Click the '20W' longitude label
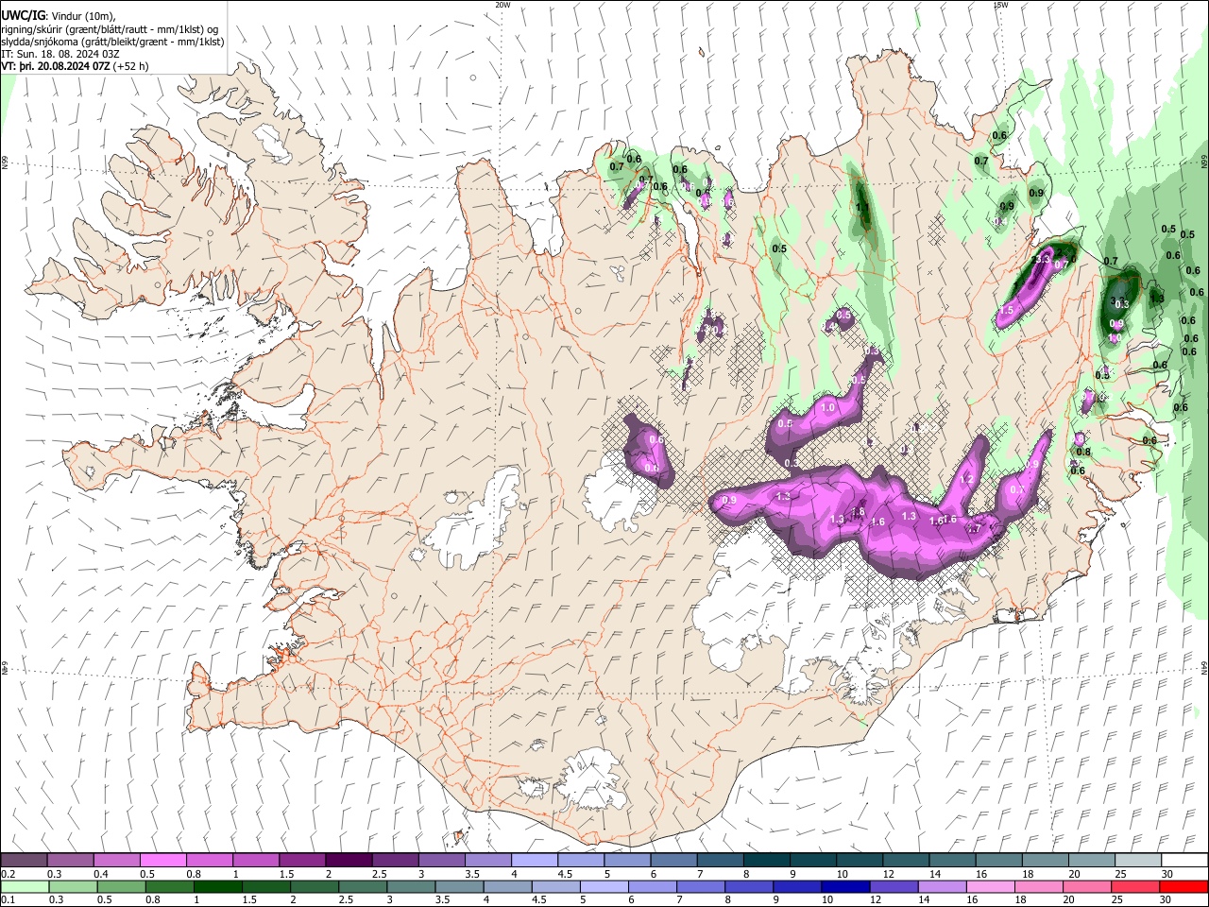The width and height of the screenshot is (1209, 907). (x=502, y=5)
